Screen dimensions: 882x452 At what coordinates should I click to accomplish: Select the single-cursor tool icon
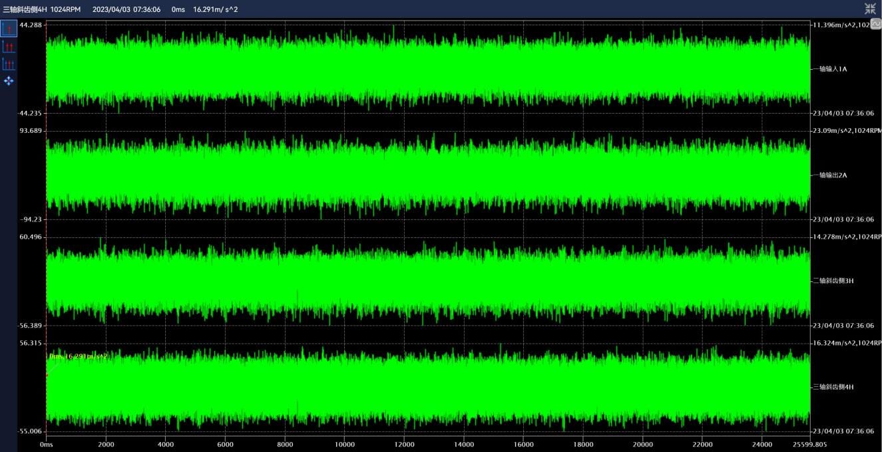[9, 29]
